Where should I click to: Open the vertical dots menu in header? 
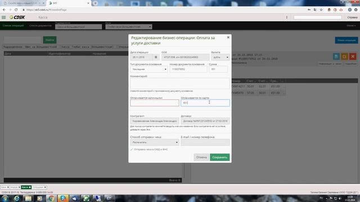pyautogui.click(x=287, y=17)
